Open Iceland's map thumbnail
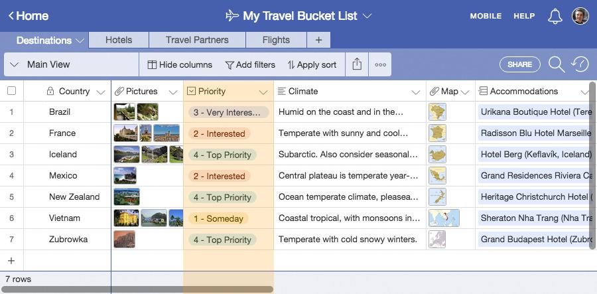597x294 pixels. (437, 155)
